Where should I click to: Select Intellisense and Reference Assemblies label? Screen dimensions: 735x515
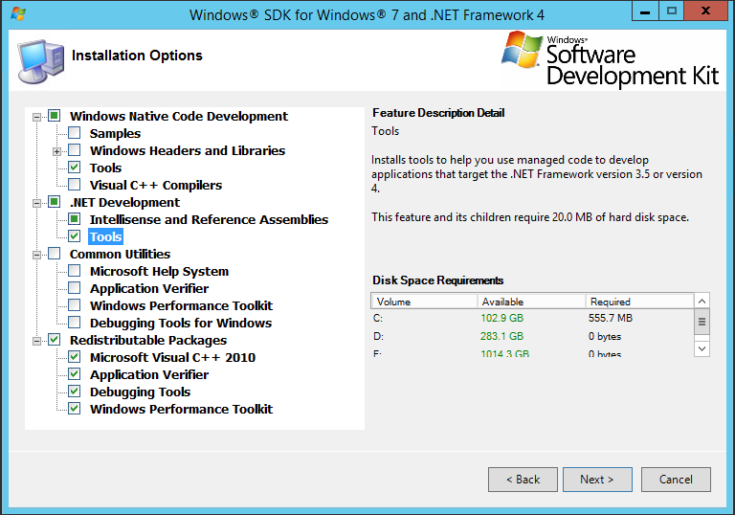pos(209,219)
